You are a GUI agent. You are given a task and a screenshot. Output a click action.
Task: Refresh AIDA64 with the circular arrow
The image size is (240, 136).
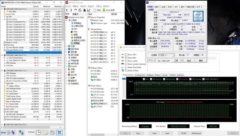[80, 10]
